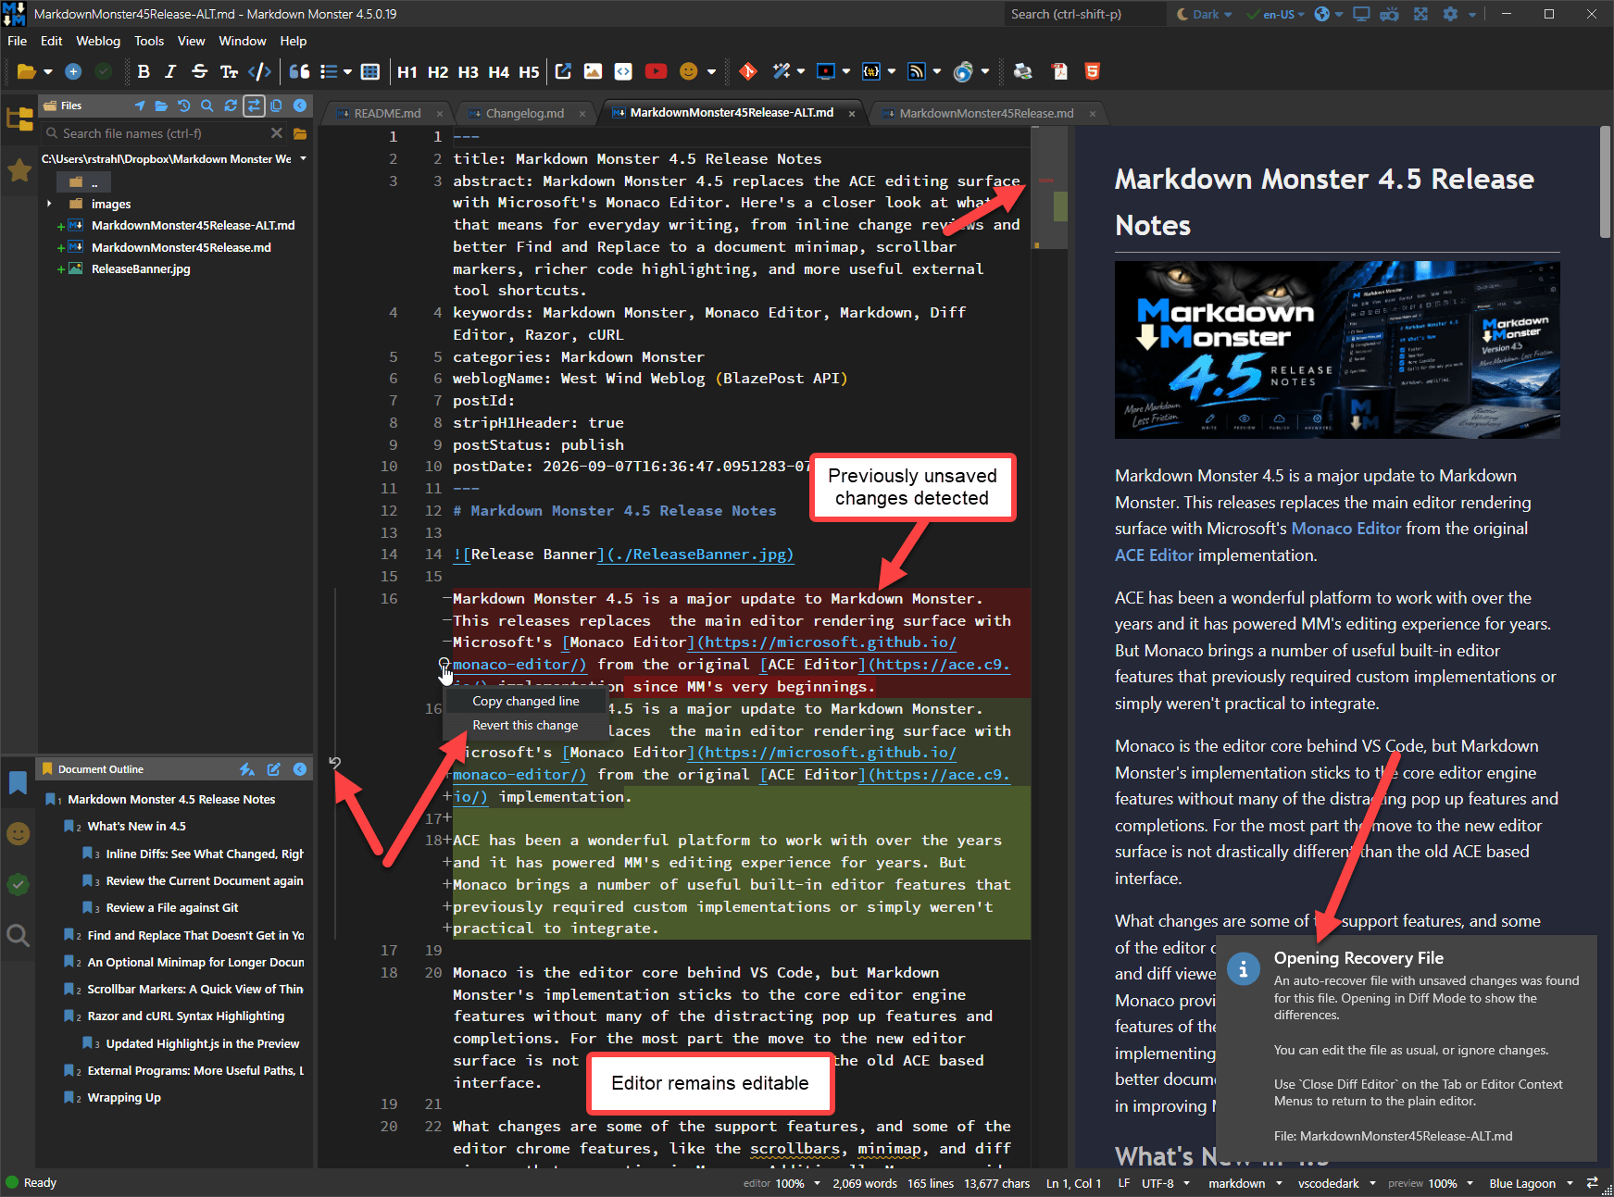Jump to Wrapping Up in Document Outline
This screenshot has width=1614, height=1197.
tap(124, 1098)
